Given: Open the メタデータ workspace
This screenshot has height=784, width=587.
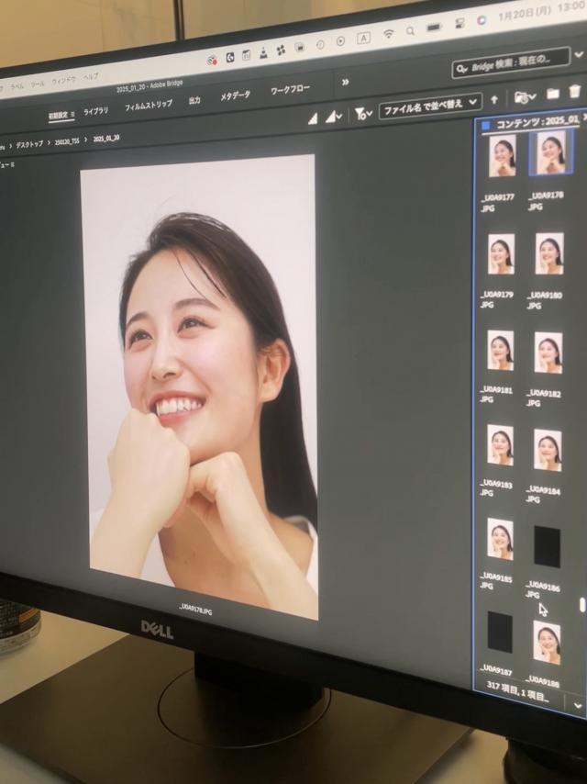Looking at the screenshot, I should tap(235, 95).
